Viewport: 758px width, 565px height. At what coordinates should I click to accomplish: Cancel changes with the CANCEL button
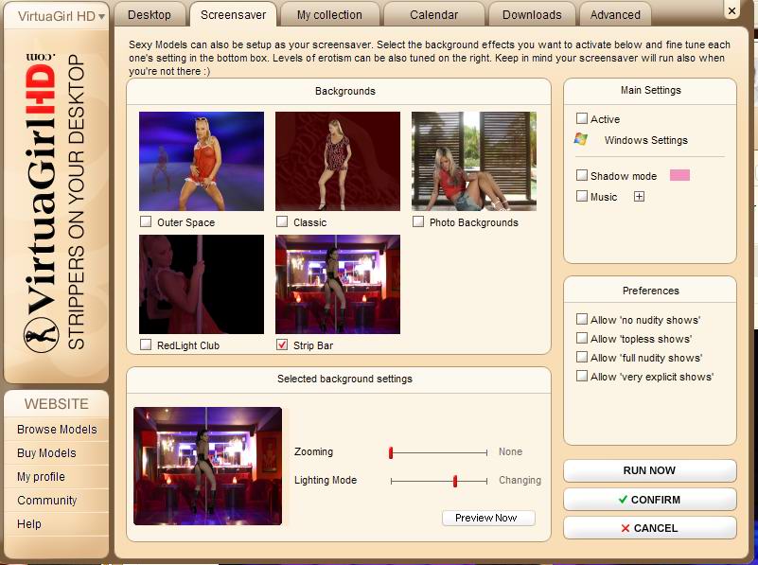650,528
